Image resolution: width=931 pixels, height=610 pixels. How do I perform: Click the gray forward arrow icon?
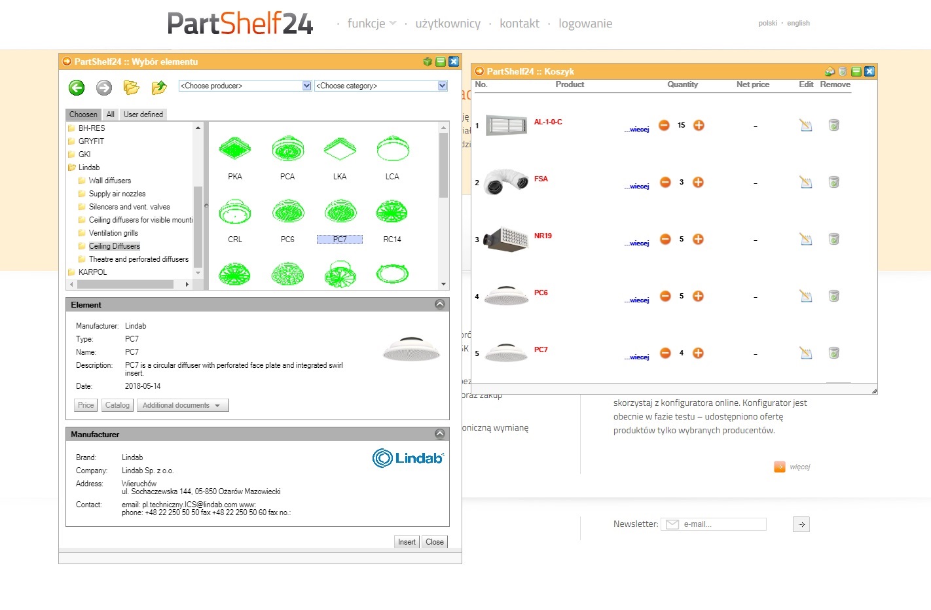pos(104,87)
